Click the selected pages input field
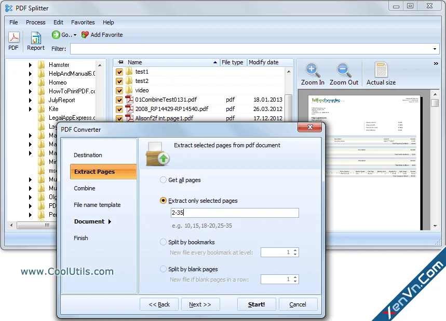 [x=235, y=213]
